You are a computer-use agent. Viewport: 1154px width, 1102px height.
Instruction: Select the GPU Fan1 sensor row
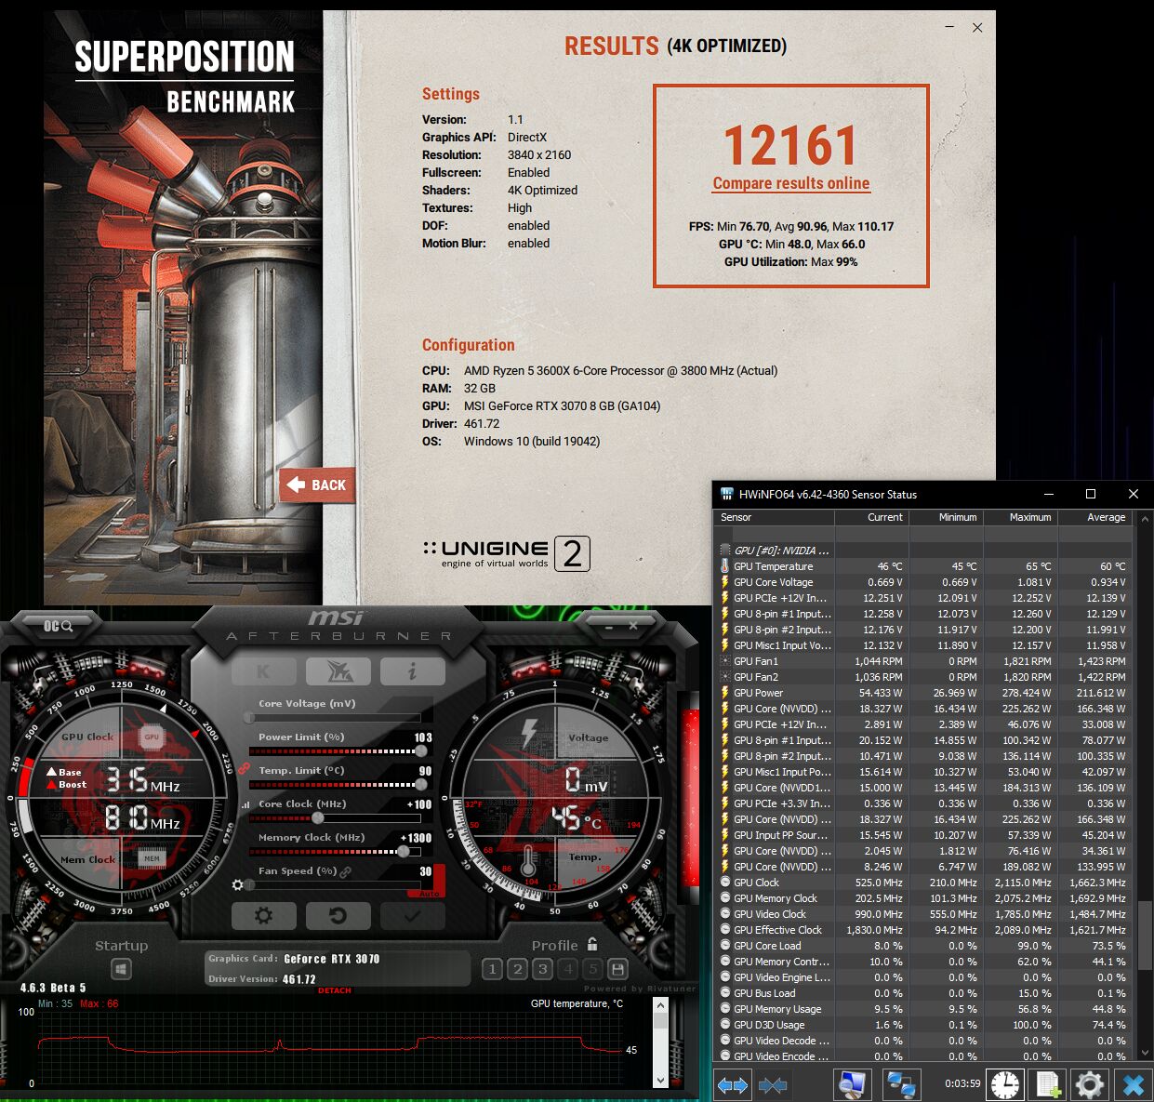(922, 661)
